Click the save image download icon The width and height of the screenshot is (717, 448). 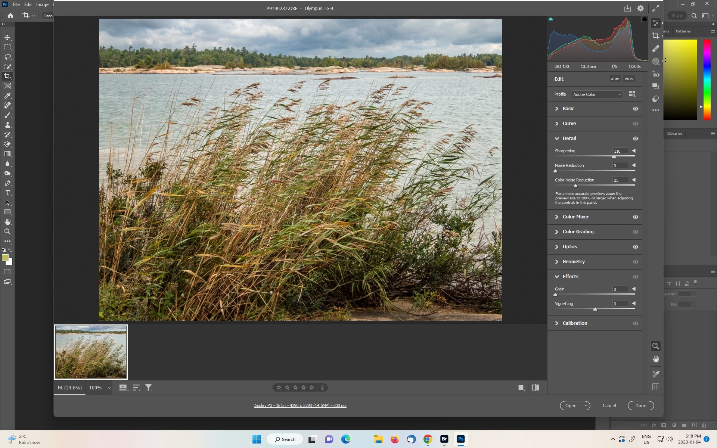click(627, 8)
